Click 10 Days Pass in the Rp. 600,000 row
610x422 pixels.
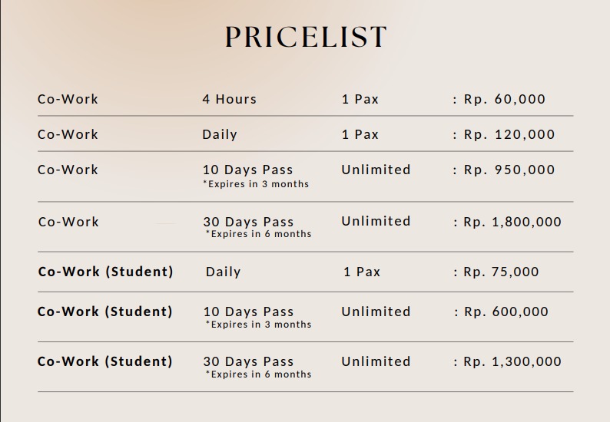click(248, 312)
